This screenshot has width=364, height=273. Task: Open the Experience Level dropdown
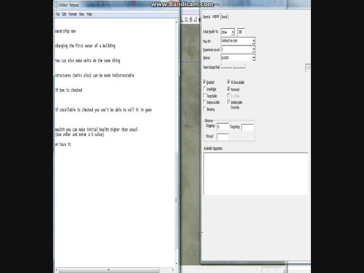(x=238, y=49)
